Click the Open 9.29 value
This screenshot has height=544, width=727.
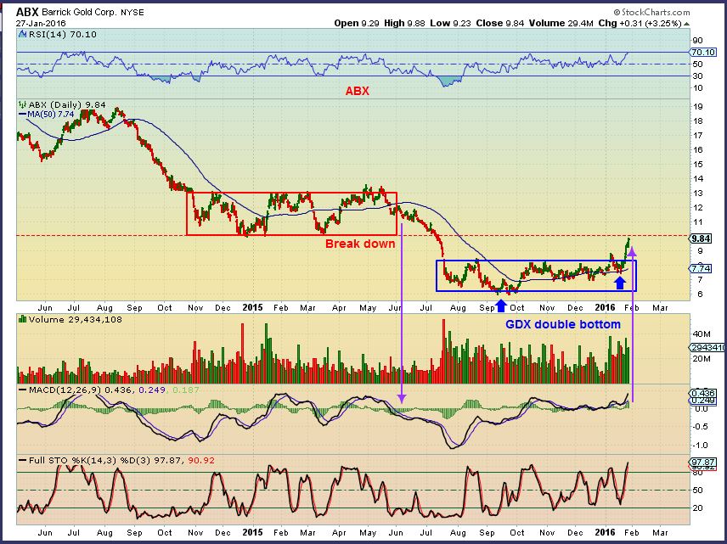[x=357, y=23]
